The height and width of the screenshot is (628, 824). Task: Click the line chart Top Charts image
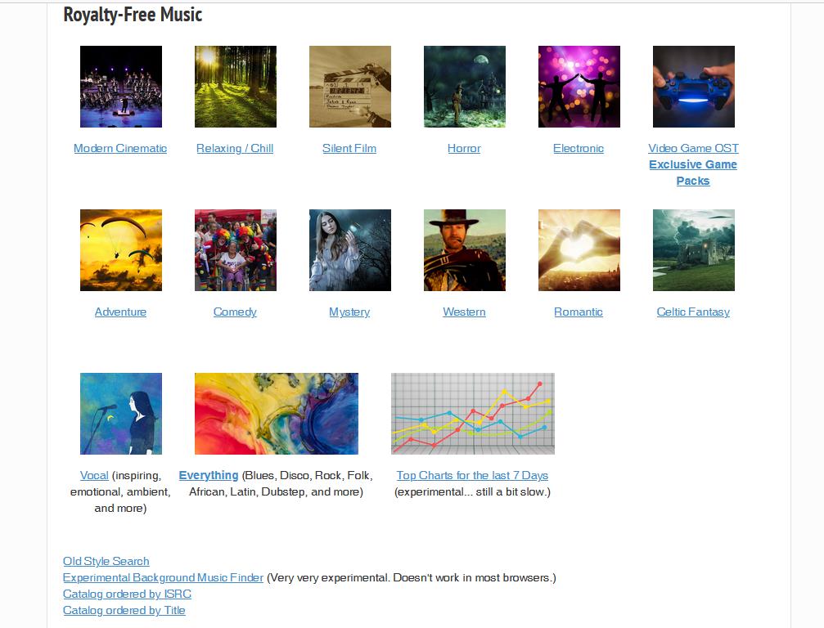(x=473, y=414)
